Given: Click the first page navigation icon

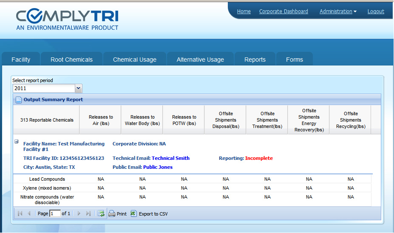Looking at the screenshot, I should 20,213.
